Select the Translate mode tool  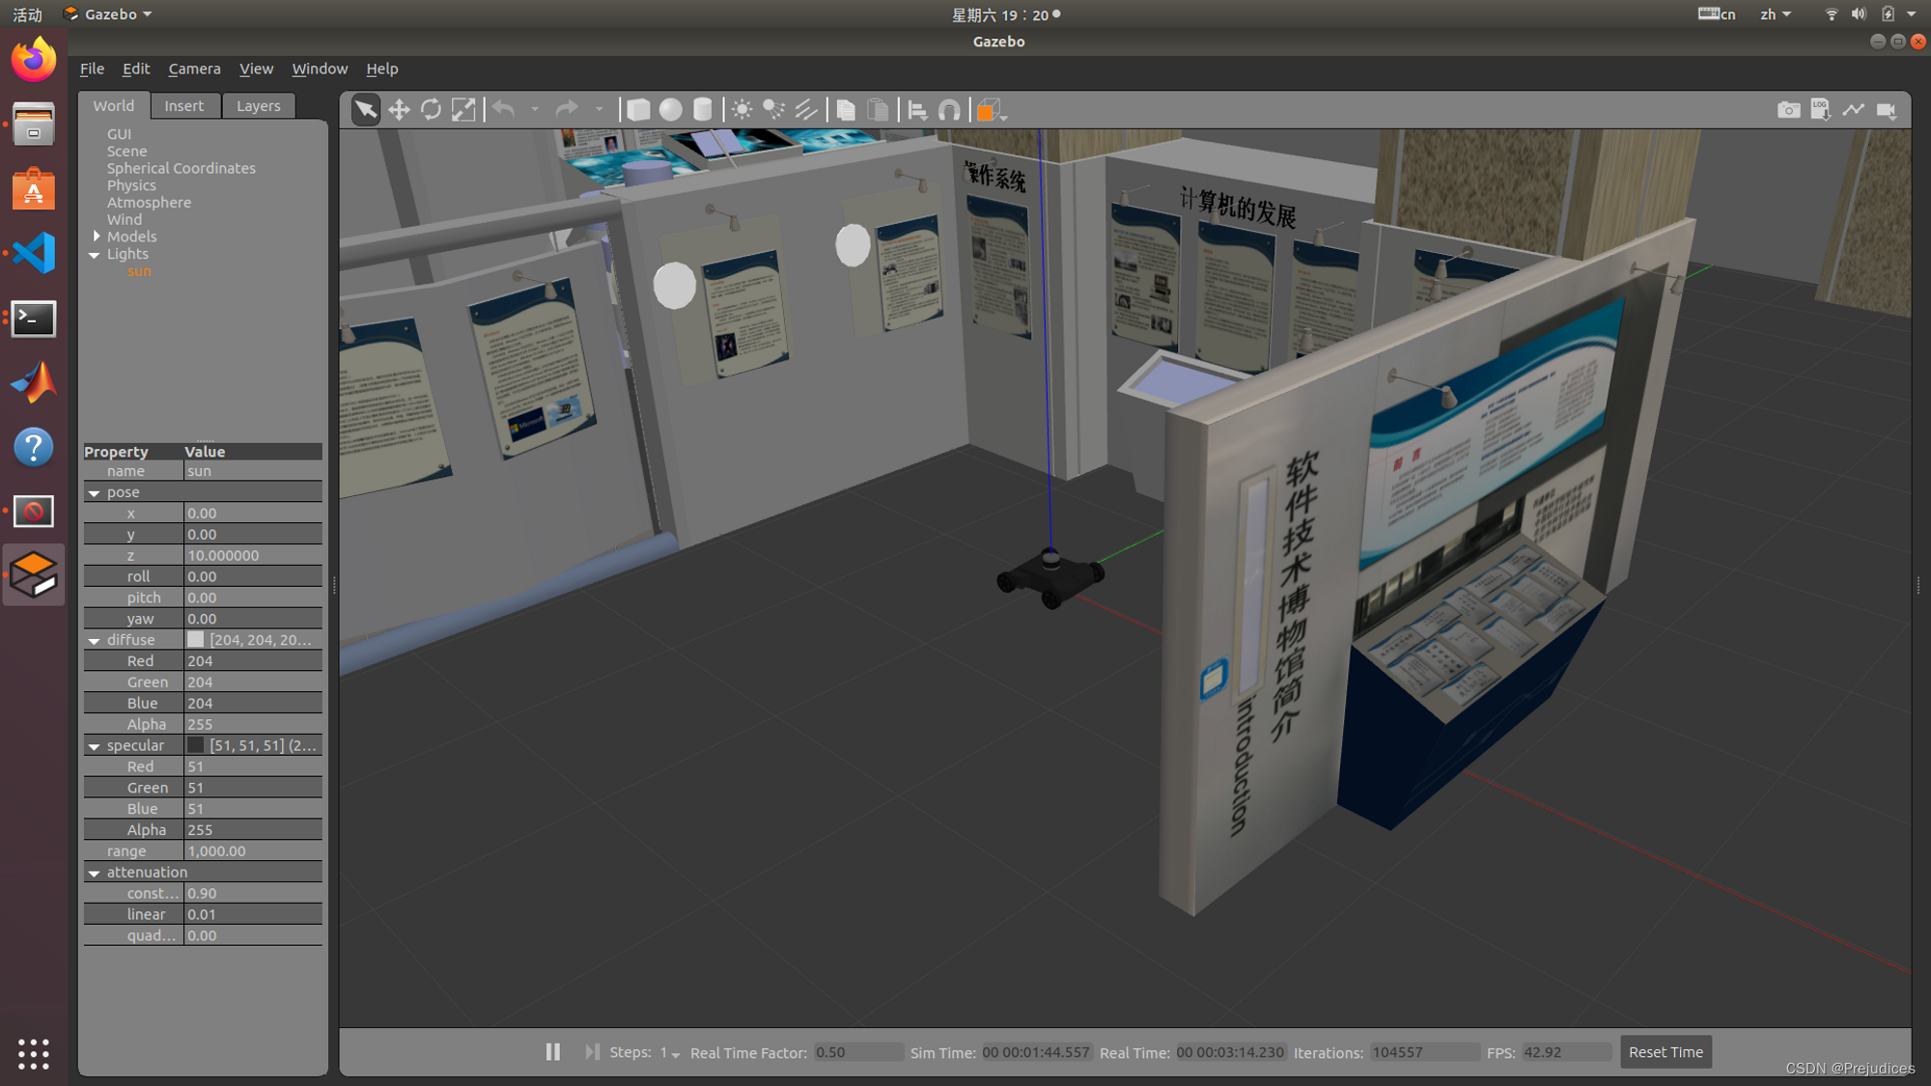(399, 110)
